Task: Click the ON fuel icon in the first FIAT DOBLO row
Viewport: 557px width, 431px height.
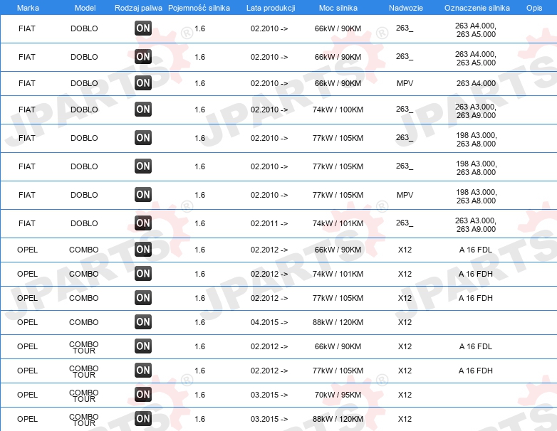Action: tap(143, 28)
